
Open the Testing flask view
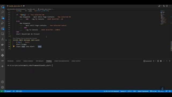pyautogui.click(x=2, y=39)
